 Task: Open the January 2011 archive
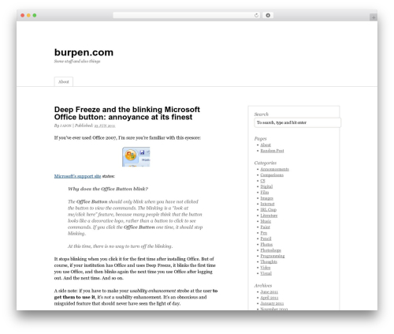272,303
